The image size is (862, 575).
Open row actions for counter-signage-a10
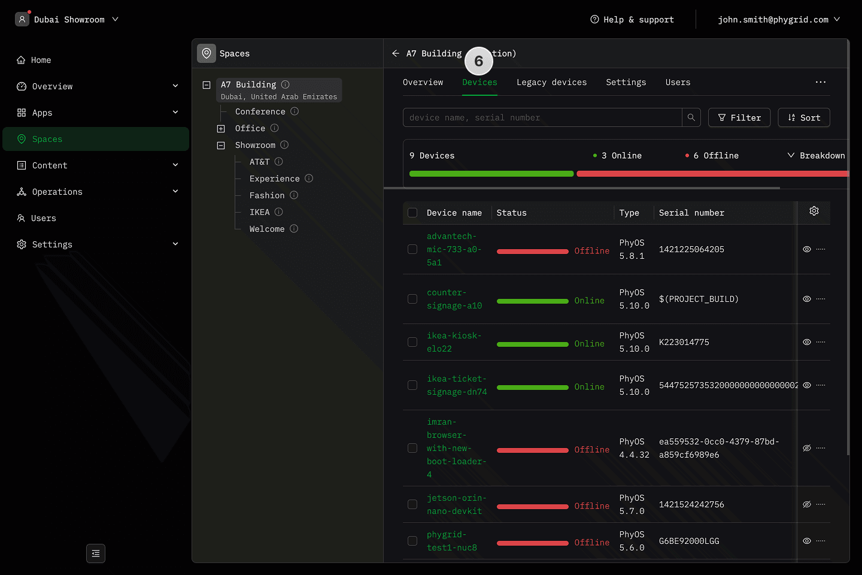(821, 299)
